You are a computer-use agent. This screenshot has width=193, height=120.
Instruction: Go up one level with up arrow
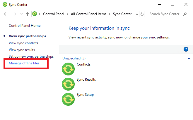click(x=28, y=14)
